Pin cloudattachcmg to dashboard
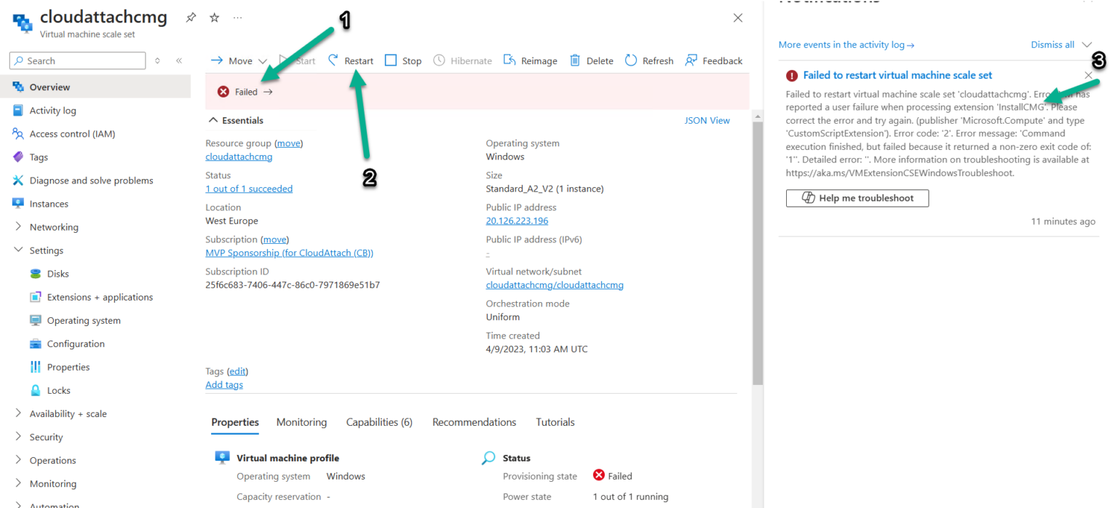1118x508 pixels. pos(190,17)
